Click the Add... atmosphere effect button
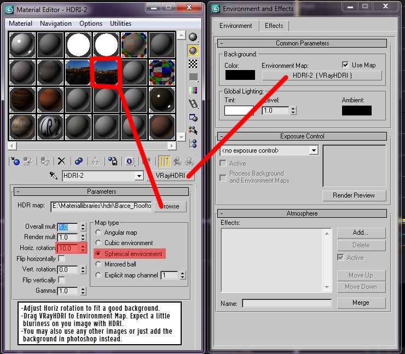Screen dimensions: 405x354 [x=361, y=233]
